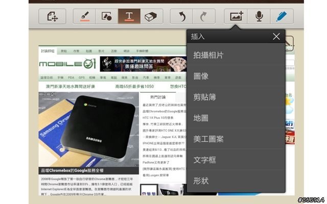The height and width of the screenshot is (204, 327).
Task: Select the Text tool
Action: 129,16
